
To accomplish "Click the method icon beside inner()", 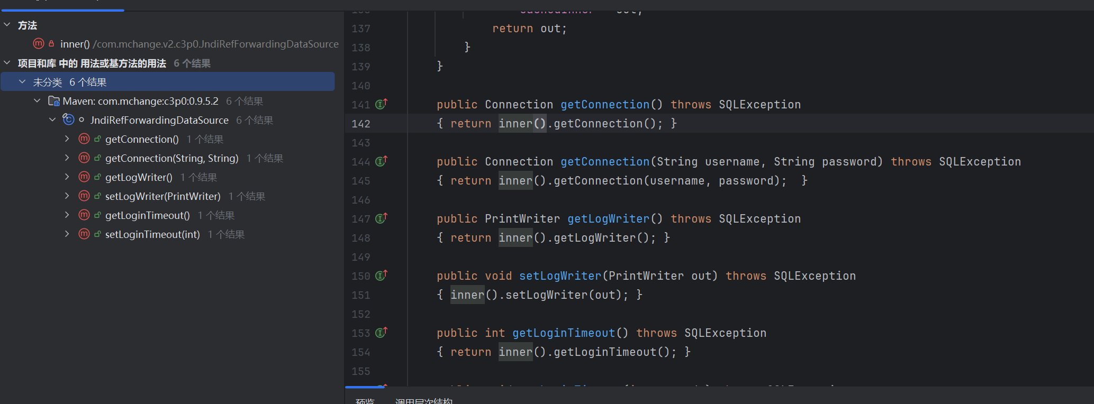I will 39,44.
